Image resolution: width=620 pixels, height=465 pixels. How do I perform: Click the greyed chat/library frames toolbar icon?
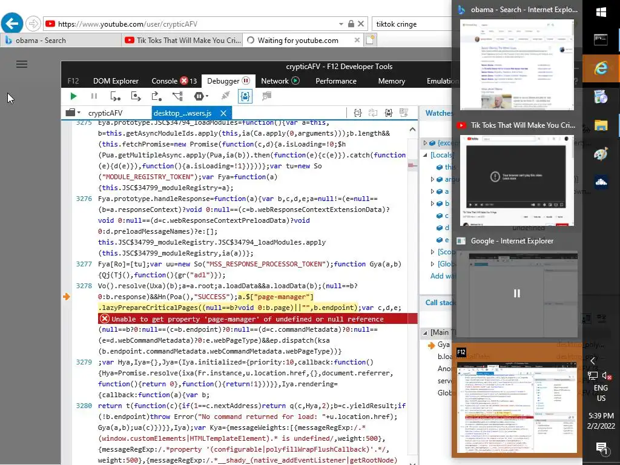click(266, 96)
